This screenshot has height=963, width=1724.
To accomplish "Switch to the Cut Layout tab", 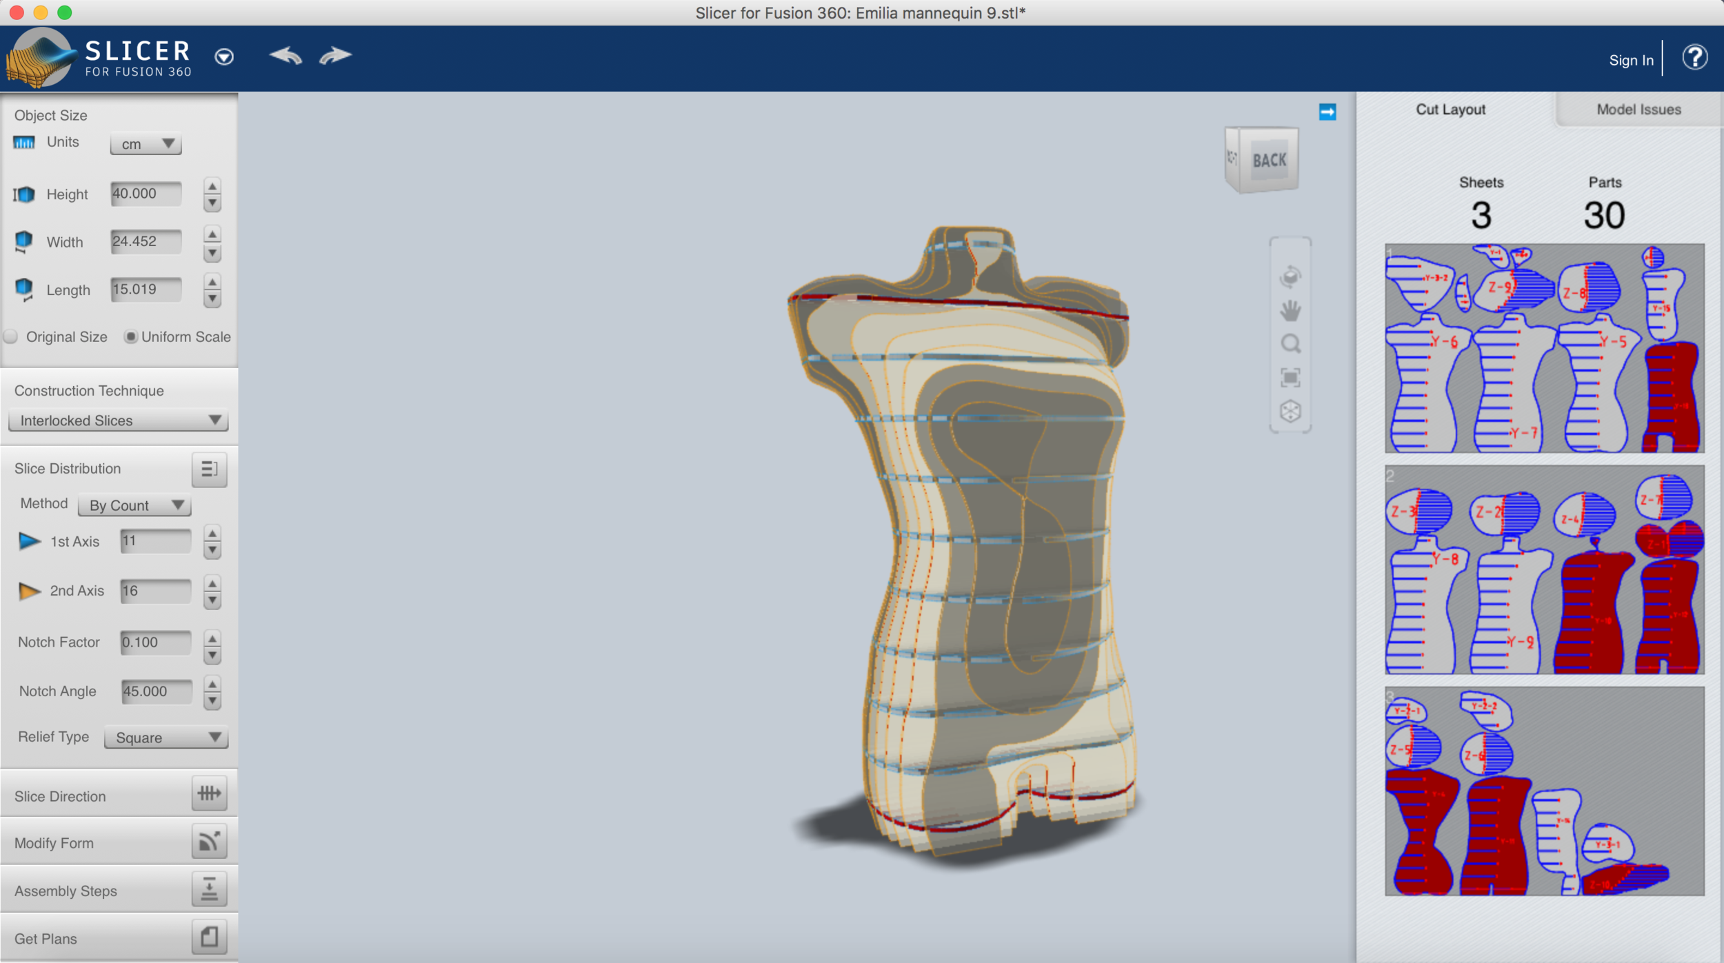I will (1450, 109).
